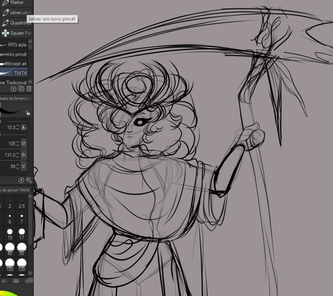Click the 10.0 brush size value

click(x=11, y=128)
